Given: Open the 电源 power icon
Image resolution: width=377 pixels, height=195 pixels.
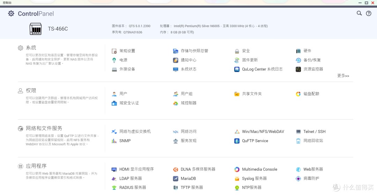Looking at the screenshot, I should click(x=114, y=60).
